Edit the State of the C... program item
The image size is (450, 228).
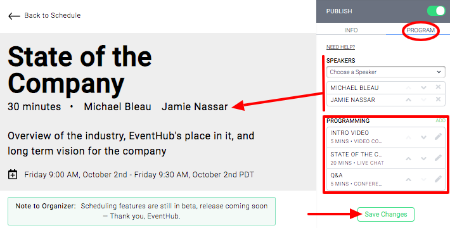438,158
